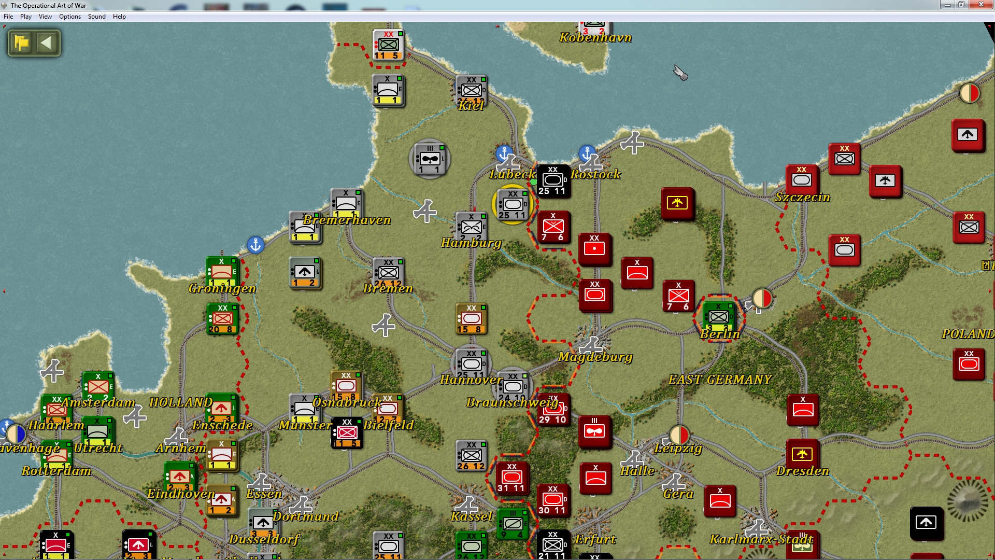Screen dimensions: 995x560
Task: Click the anchor icon north of Groningen
Action: tap(255, 245)
